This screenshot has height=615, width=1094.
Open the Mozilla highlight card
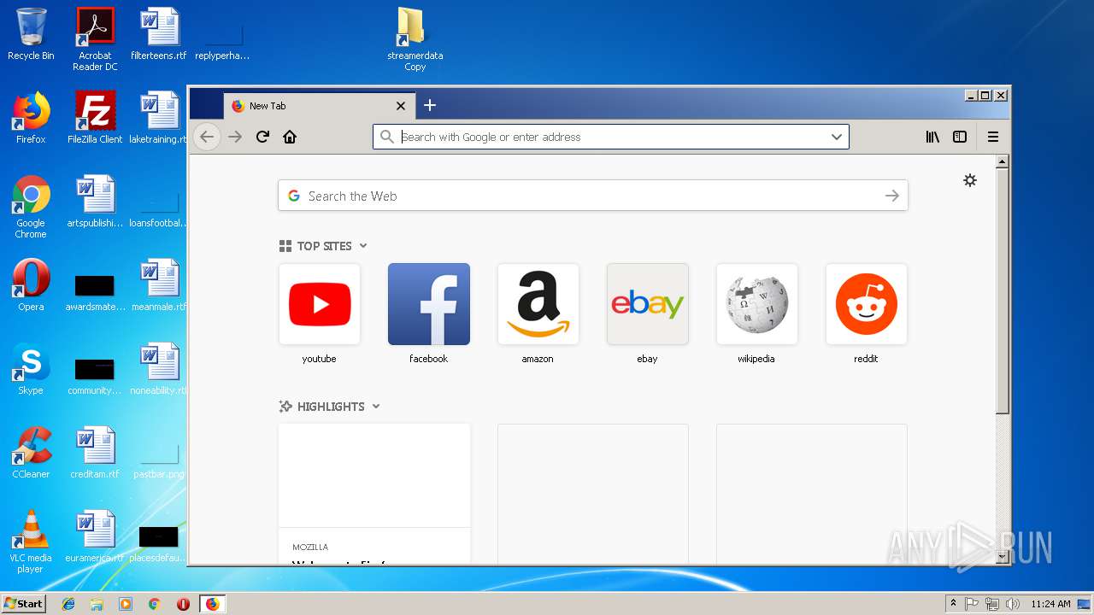[374, 494]
